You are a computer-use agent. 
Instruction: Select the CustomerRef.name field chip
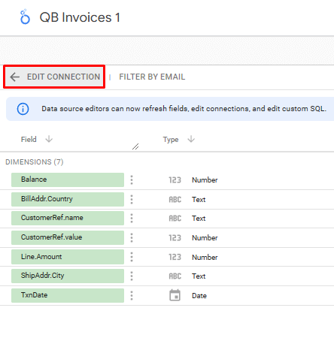coord(68,218)
